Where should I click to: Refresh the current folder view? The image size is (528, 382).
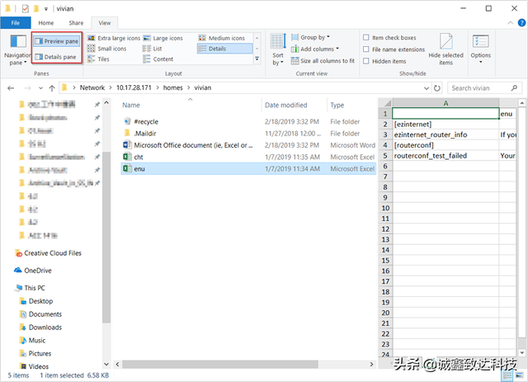tap(437, 88)
